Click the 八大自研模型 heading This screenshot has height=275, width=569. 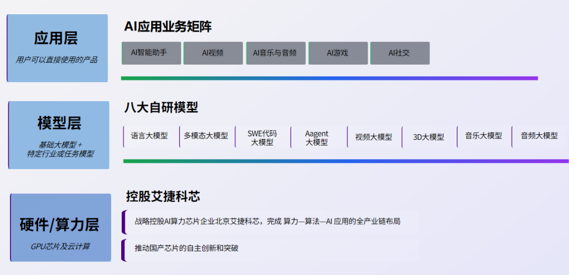coord(161,108)
